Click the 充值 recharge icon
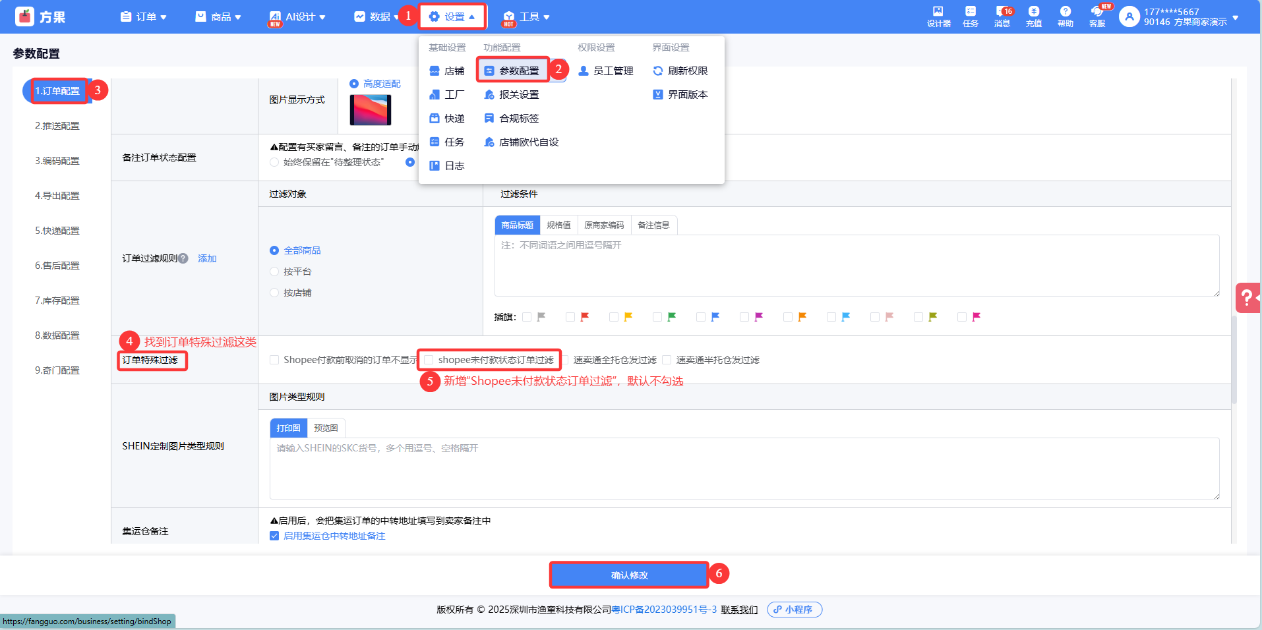Viewport: 1262px width, 630px height. tap(1033, 16)
